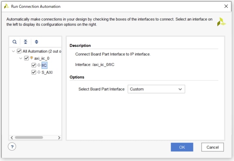Click the Expand All icon
The image size is (234, 161).
[36, 42]
